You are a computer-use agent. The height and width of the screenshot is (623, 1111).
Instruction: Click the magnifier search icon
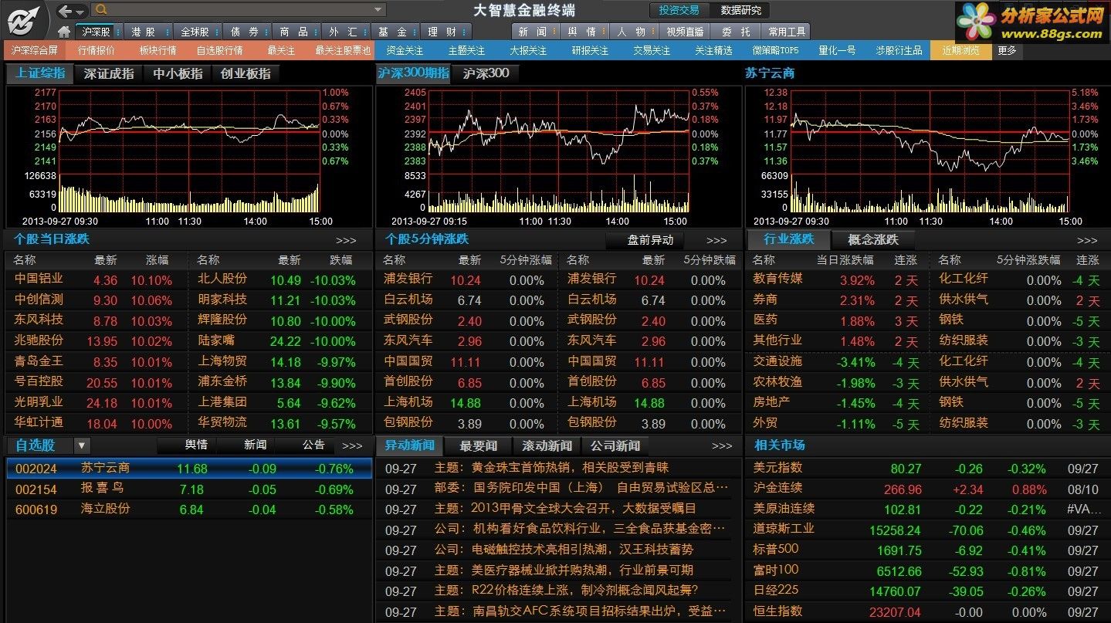(100, 10)
